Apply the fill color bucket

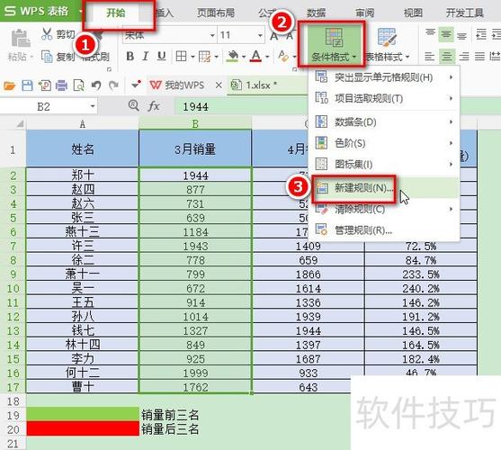233,56
